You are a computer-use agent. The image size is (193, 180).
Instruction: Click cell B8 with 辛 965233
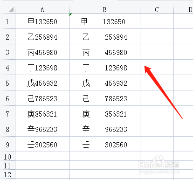point(105,129)
